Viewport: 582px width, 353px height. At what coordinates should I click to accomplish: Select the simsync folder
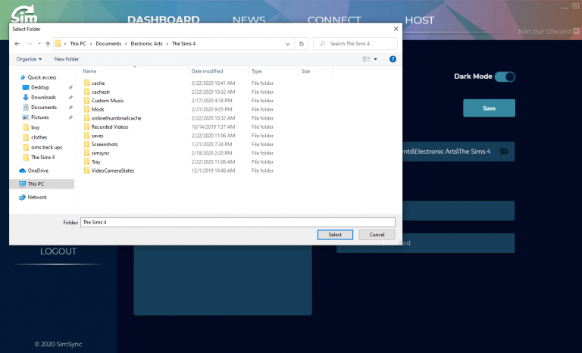(x=100, y=153)
